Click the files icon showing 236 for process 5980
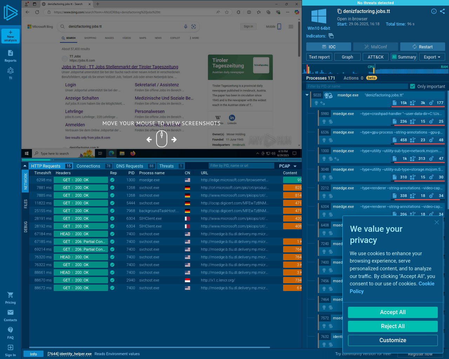 (395, 121)
